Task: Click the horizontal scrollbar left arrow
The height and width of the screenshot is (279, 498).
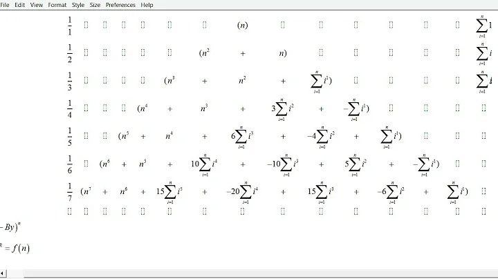Action: (2, 273)
